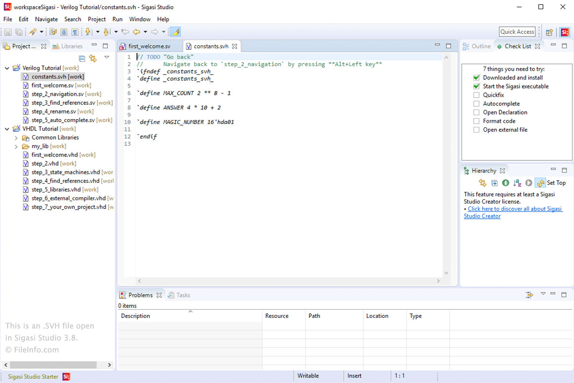
Task: Click Expand All icon in Hierarchy view
Action: click(x=495, y=183)
